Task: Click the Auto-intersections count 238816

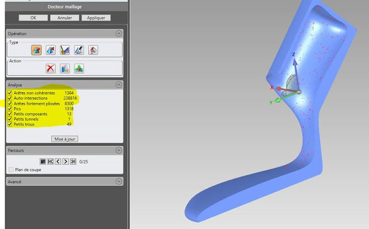Action: (70, 98)
